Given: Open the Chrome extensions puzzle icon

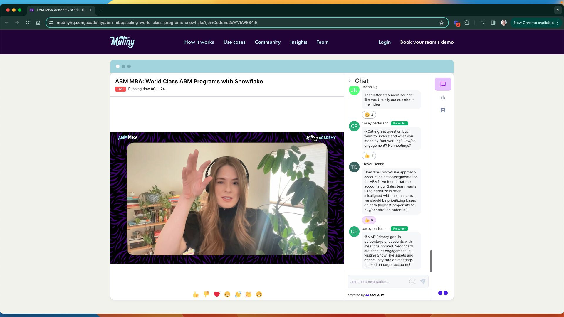Looking at the screenshot, I should [467, 23].
